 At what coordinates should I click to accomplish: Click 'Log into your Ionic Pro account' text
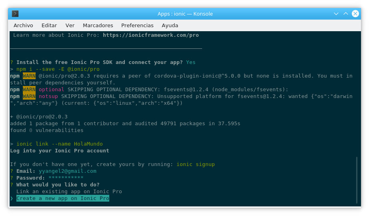60,150
